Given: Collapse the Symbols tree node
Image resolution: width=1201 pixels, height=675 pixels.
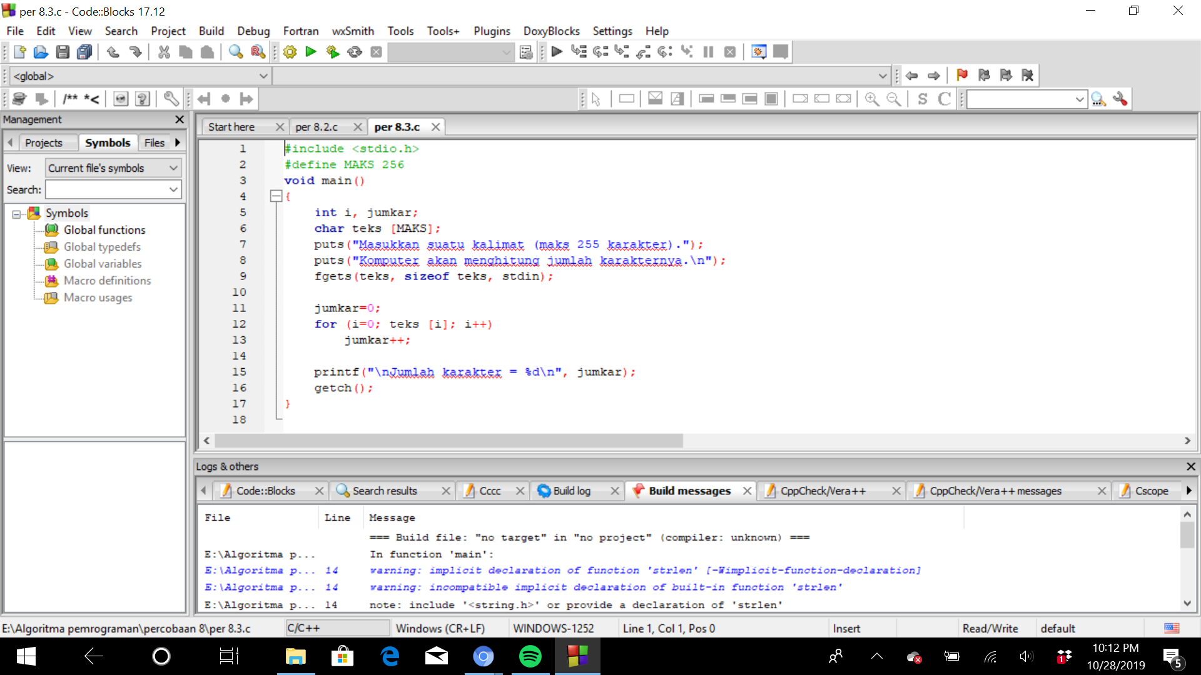Looking at the screenshot, I should pyautogui.click(x=16, y=214).
